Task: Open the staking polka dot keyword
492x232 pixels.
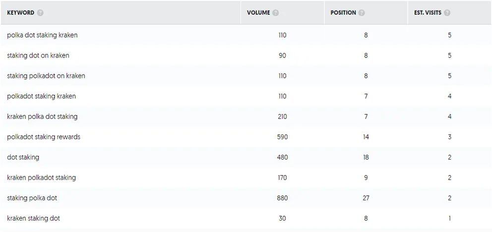Action: (32, 198)
